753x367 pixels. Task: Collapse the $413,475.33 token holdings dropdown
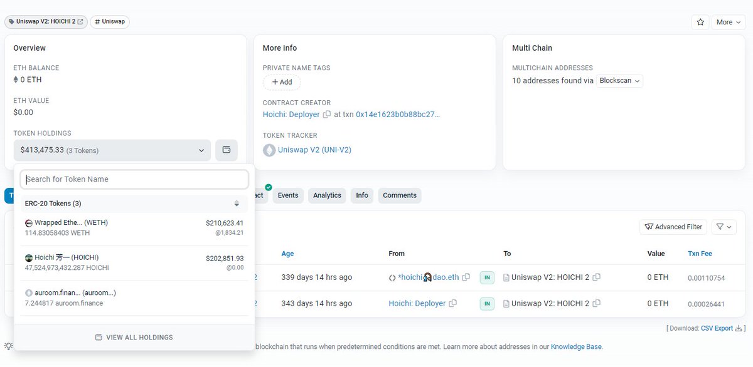click(112, 150)
